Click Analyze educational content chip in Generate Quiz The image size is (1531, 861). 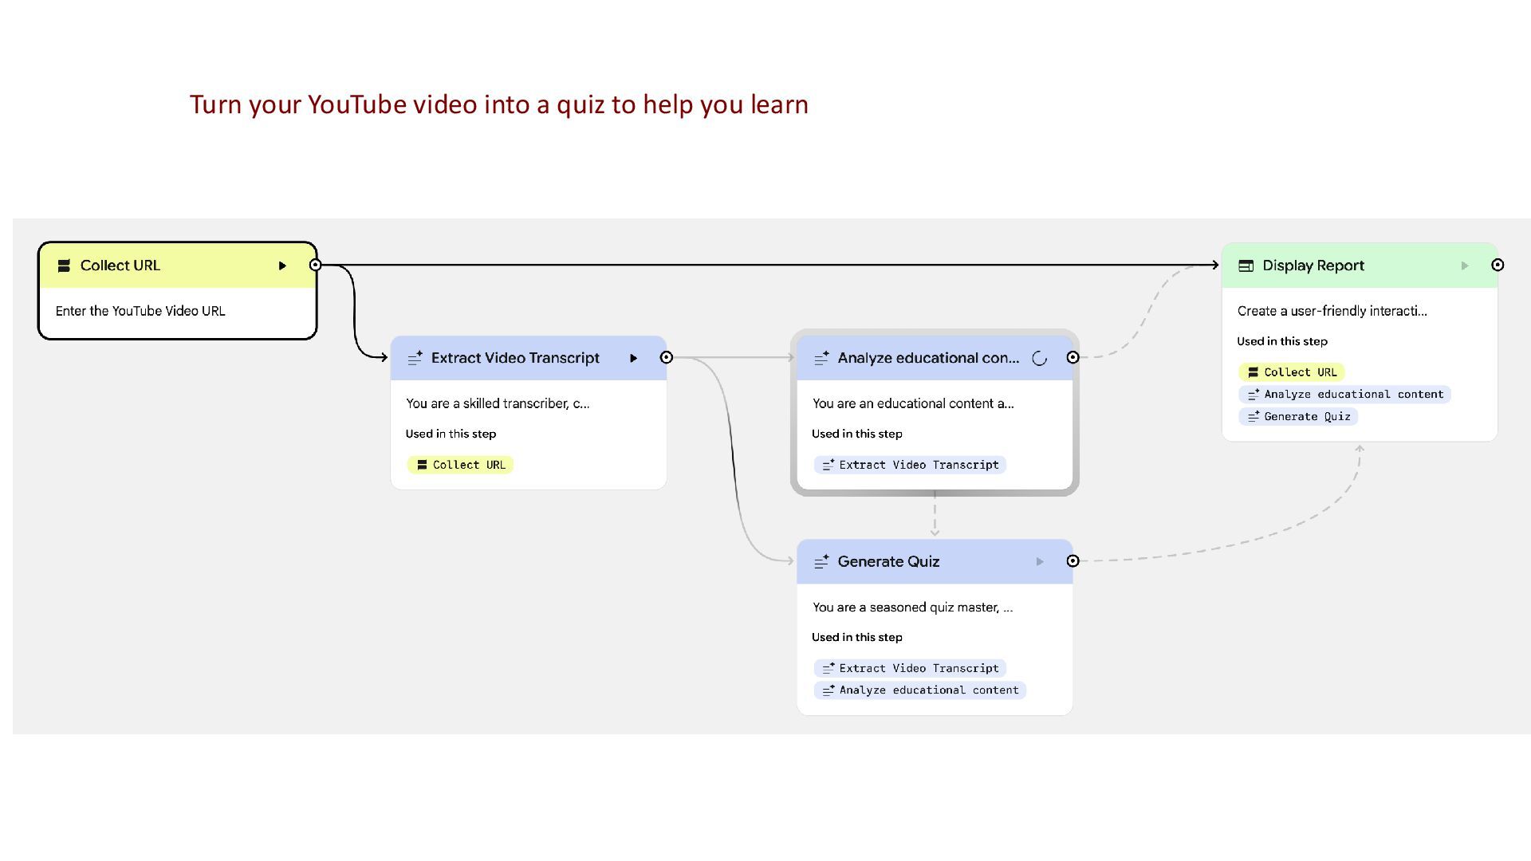(x=919, y=690)
